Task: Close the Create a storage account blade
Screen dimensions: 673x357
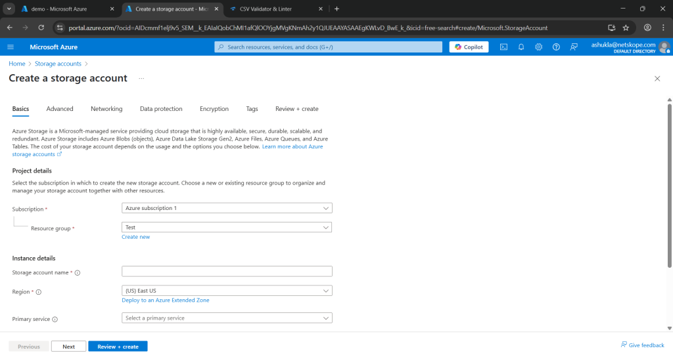Action: pos(657,79)
